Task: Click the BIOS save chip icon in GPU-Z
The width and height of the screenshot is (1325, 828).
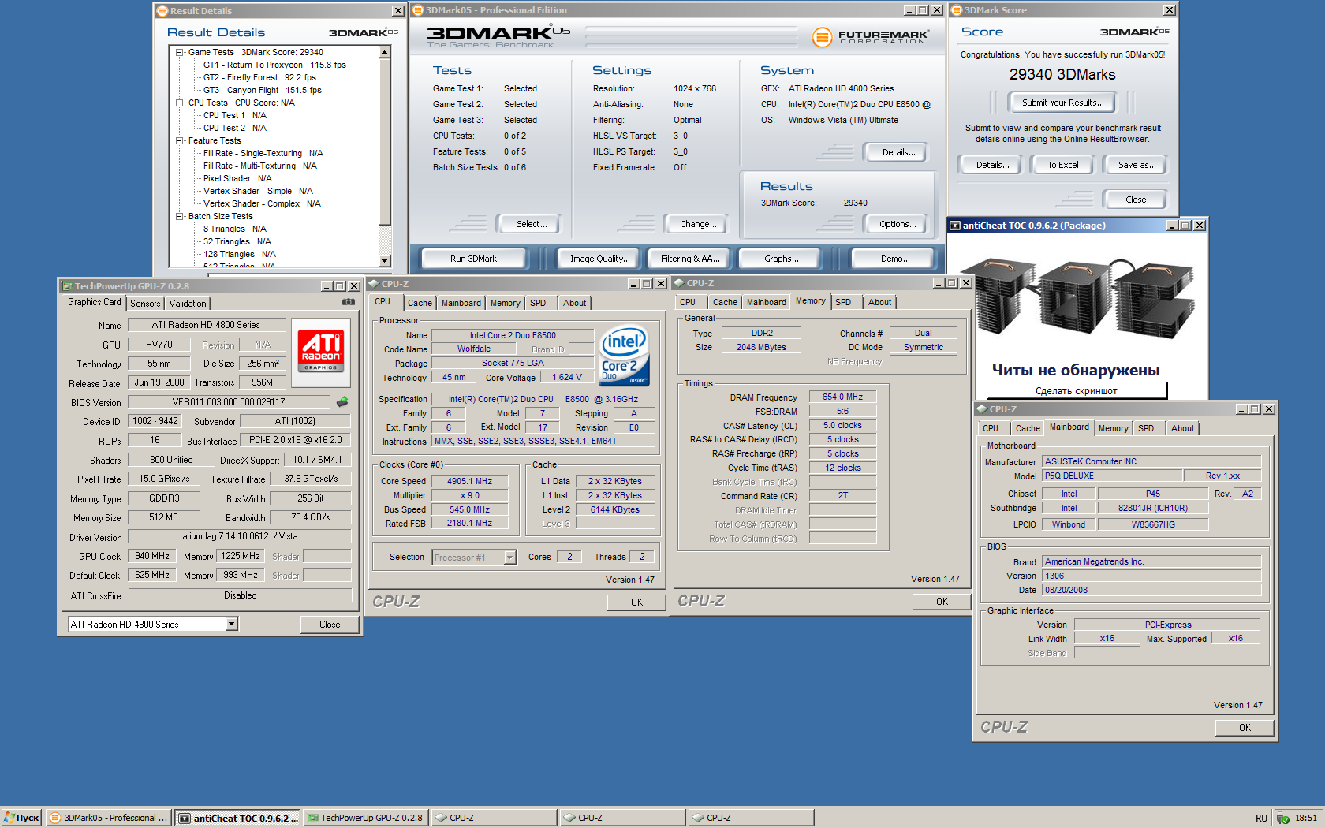Action: point(342,401)
